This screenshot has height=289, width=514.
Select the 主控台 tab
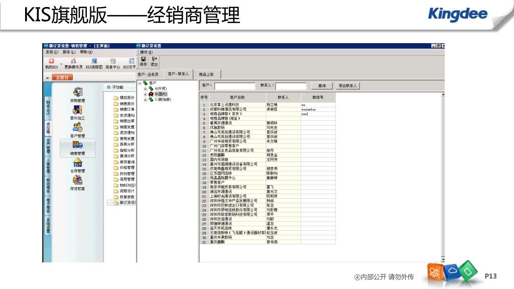[x=62, y=78]
